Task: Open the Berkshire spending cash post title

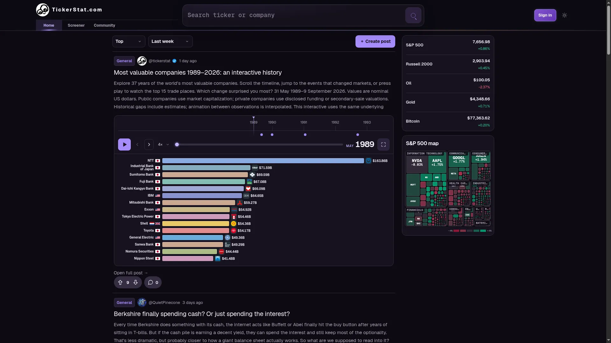Action: [202, 314]
